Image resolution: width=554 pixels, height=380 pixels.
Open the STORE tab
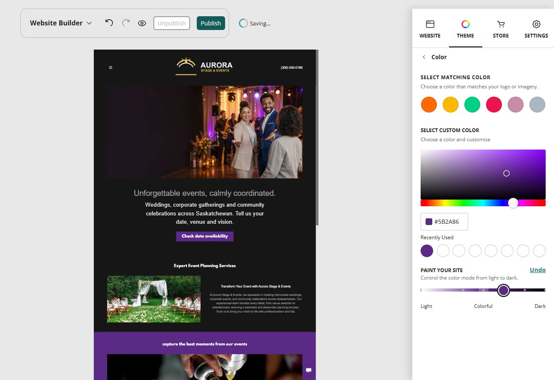pos(501,29)
